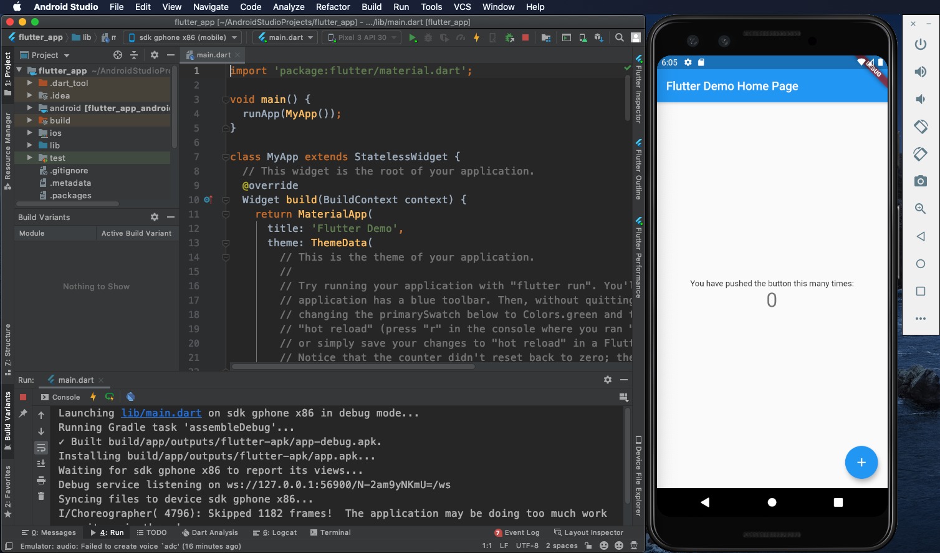Open Profile app icon in toolbar
The height and width of the screenshot is (553, 940).
point(461,37)
